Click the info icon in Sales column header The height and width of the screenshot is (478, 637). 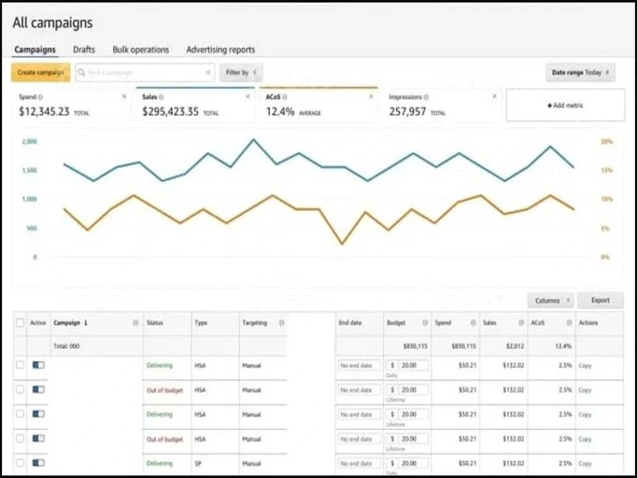521,322
